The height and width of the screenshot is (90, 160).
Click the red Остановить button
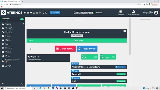65,49
